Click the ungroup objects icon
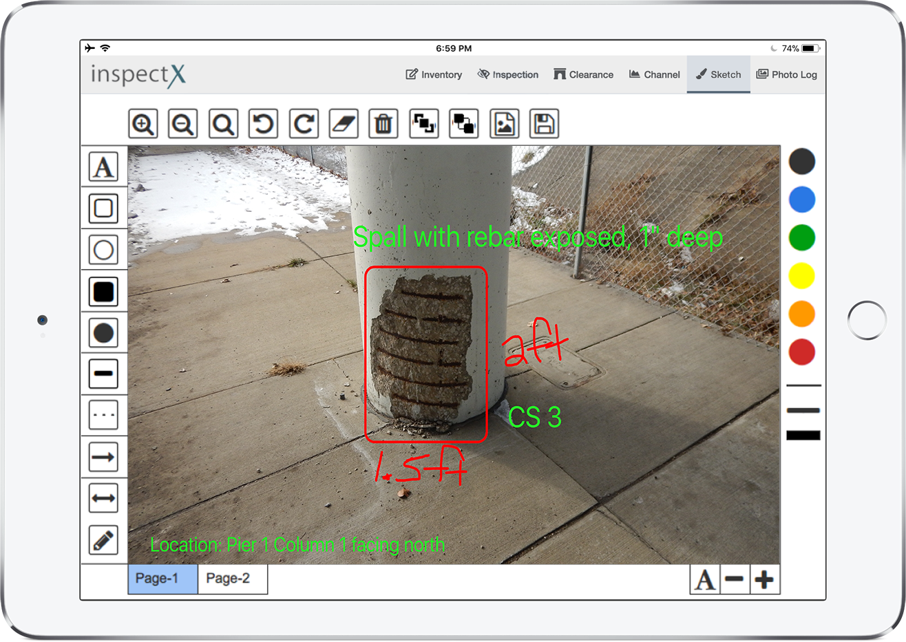 (x=464, y=124)
